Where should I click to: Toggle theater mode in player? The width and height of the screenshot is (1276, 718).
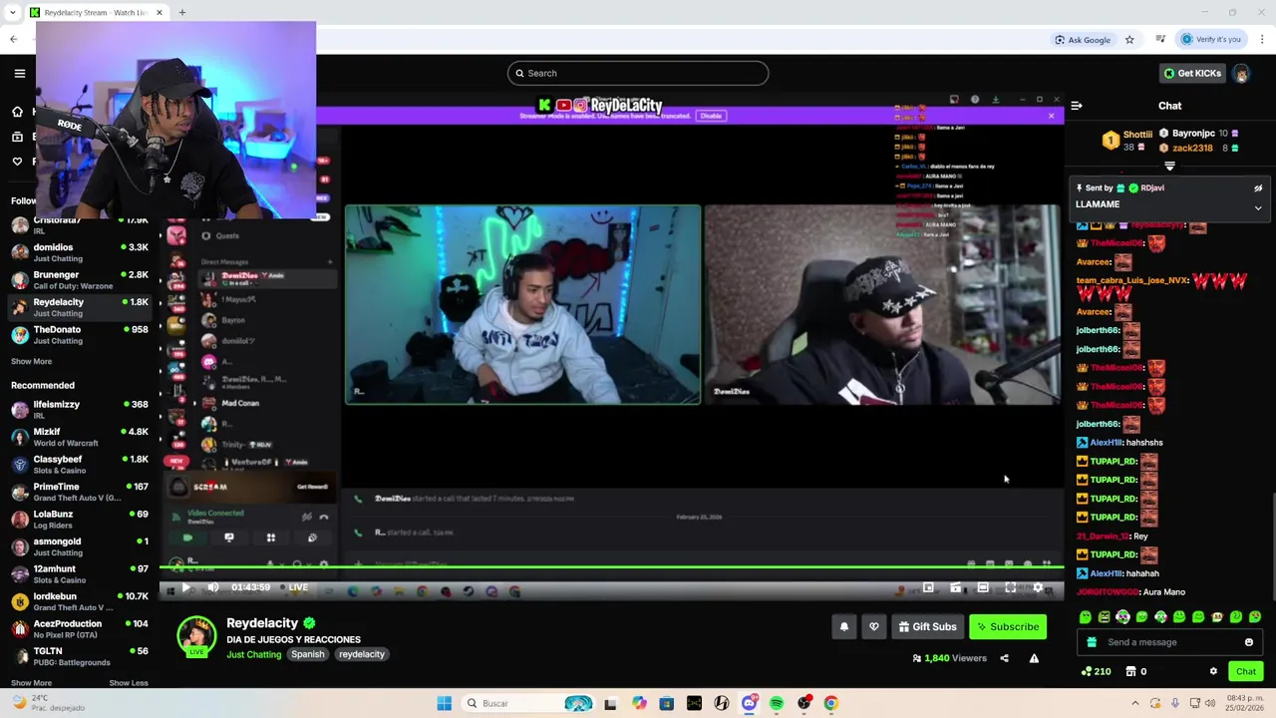[x=983, y=587]
